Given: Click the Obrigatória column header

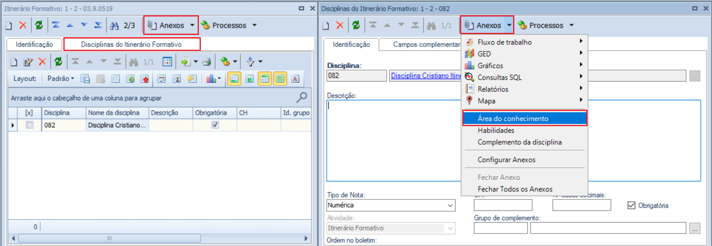Looking at the screenshot, I should (215, 113).
